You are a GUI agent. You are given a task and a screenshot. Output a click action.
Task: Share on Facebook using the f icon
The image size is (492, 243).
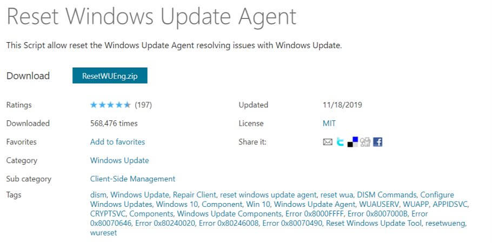(x=378, y=142)
